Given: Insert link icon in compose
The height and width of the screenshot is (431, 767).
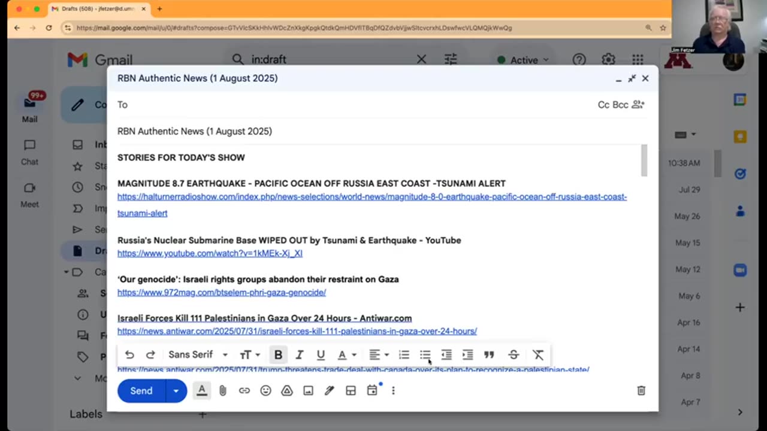Looking at the screenshot, I should click(244, 391).
